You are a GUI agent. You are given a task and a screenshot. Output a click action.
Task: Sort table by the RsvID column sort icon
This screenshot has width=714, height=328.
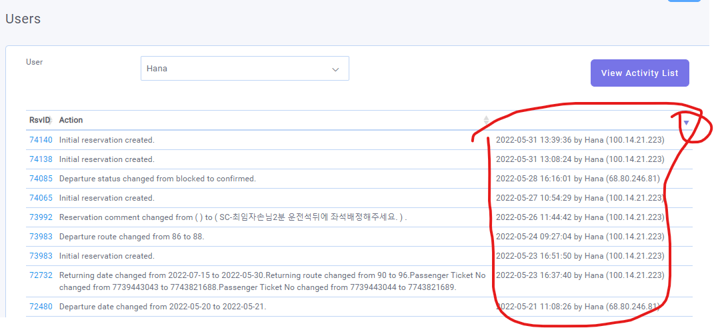coord(50,121)
